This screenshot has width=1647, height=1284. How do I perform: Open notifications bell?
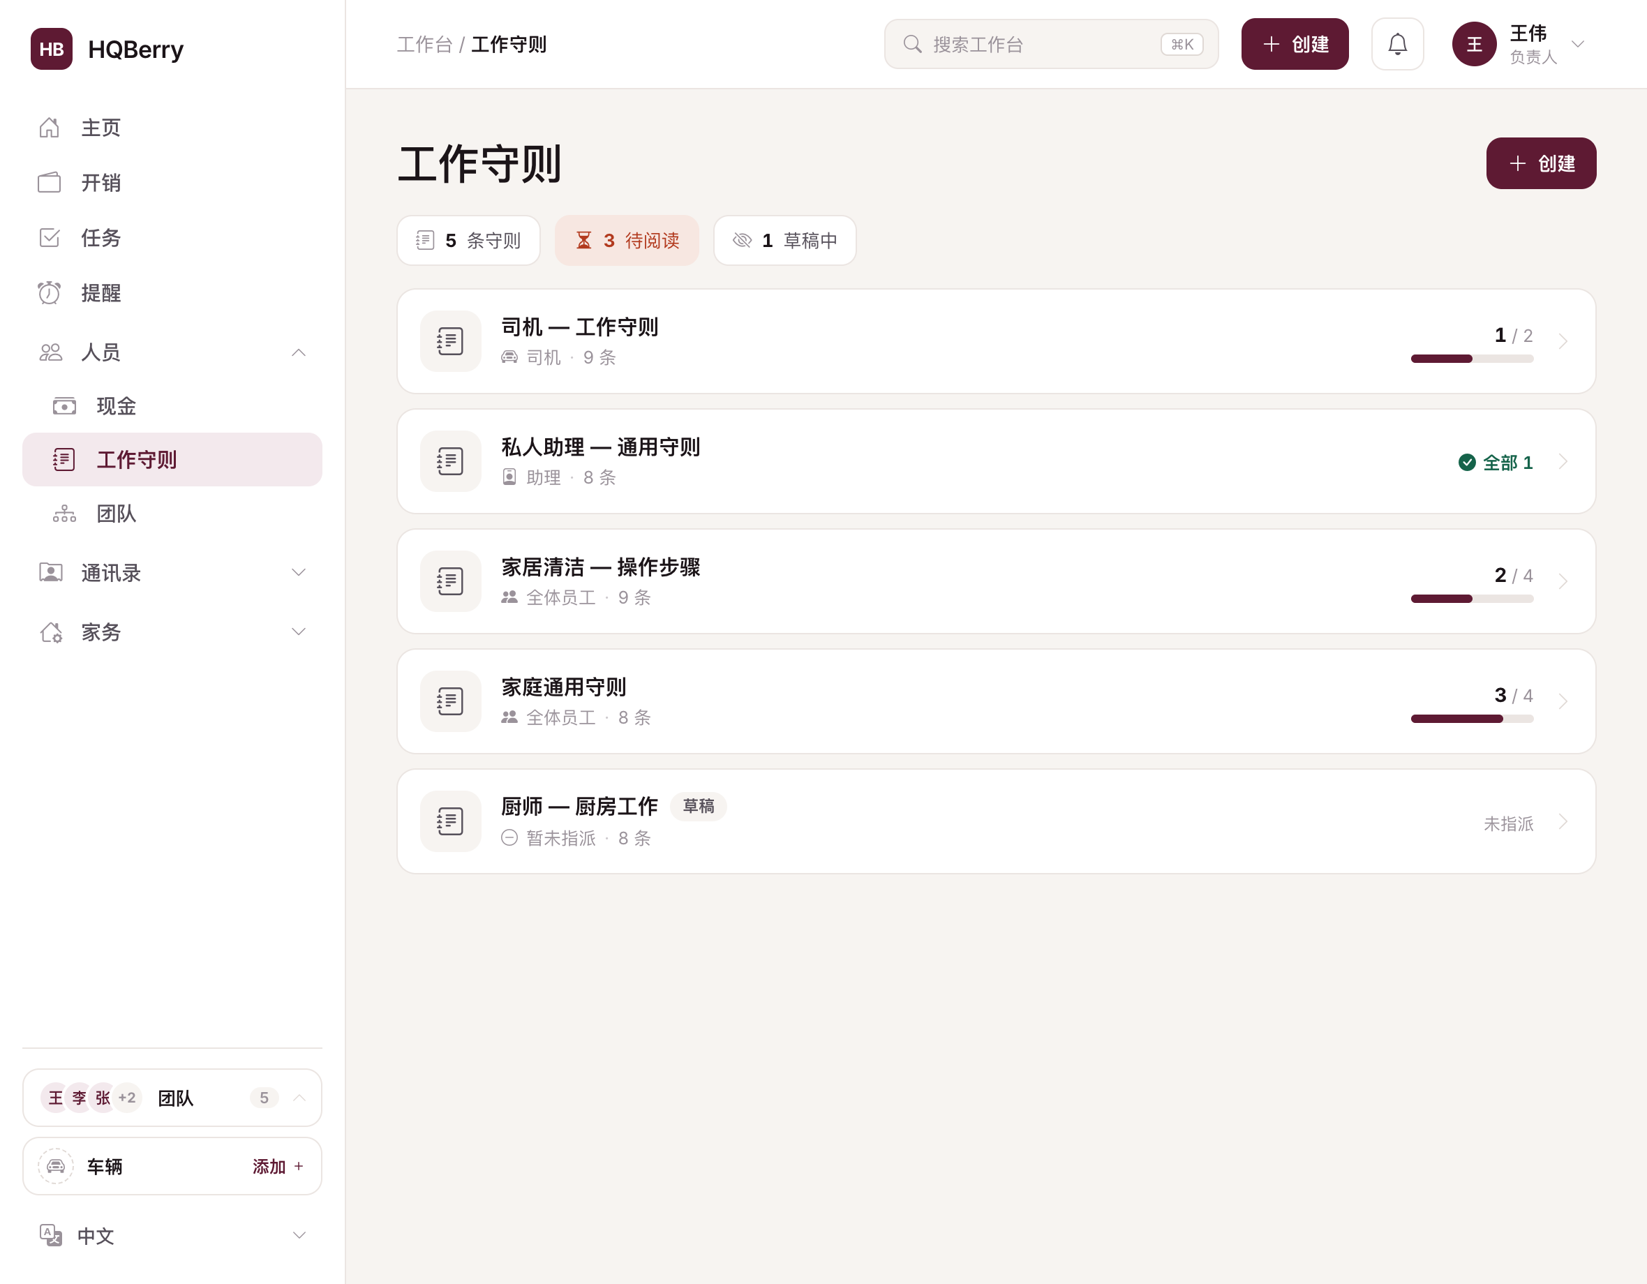1397,44
